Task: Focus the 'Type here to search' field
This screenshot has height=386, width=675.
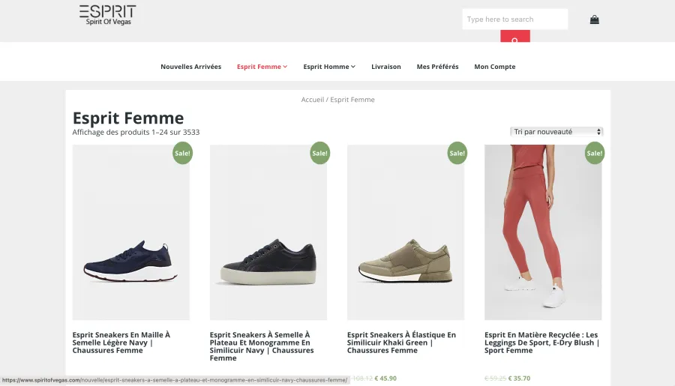Action: [x=514, y=19]
